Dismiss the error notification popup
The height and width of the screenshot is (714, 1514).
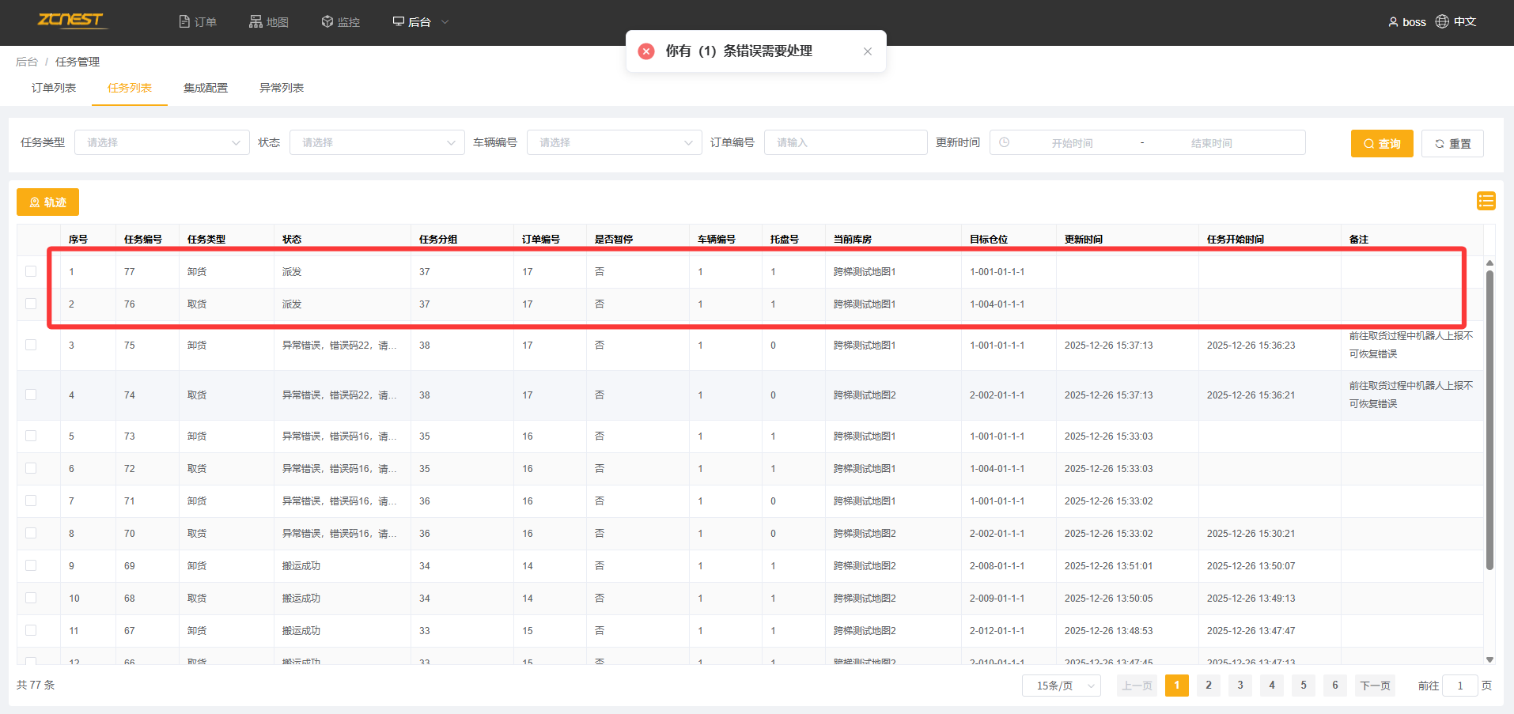(x=868, y=51)
